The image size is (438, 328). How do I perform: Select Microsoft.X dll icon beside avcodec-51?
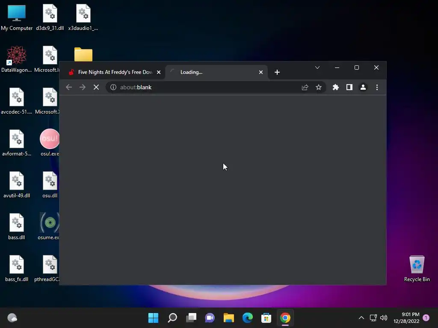48,101
